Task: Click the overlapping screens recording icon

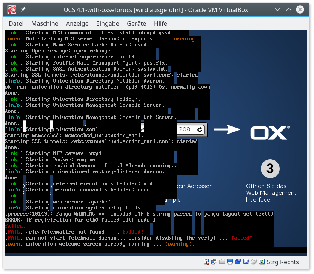Action: point(238,262)
